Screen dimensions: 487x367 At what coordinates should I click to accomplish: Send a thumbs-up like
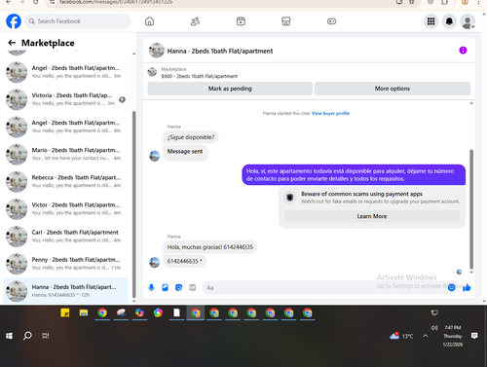[x=467, y=287]
